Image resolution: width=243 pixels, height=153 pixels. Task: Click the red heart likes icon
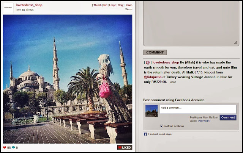click(x=5, y=147)
